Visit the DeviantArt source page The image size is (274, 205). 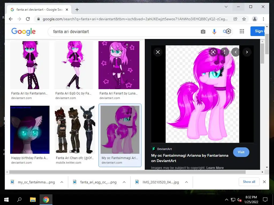[241, 152]
